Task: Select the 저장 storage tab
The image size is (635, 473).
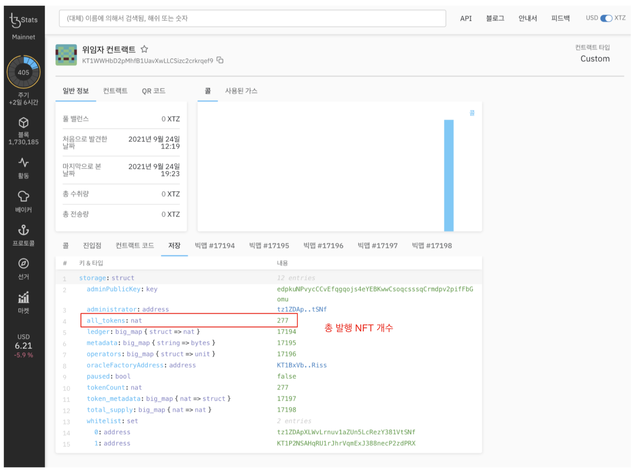Action: 174,246
